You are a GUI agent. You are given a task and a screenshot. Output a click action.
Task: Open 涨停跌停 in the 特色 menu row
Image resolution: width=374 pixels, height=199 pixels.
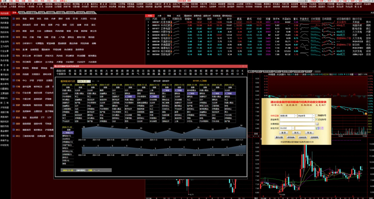pyautogui.click(x=80, y=50)
